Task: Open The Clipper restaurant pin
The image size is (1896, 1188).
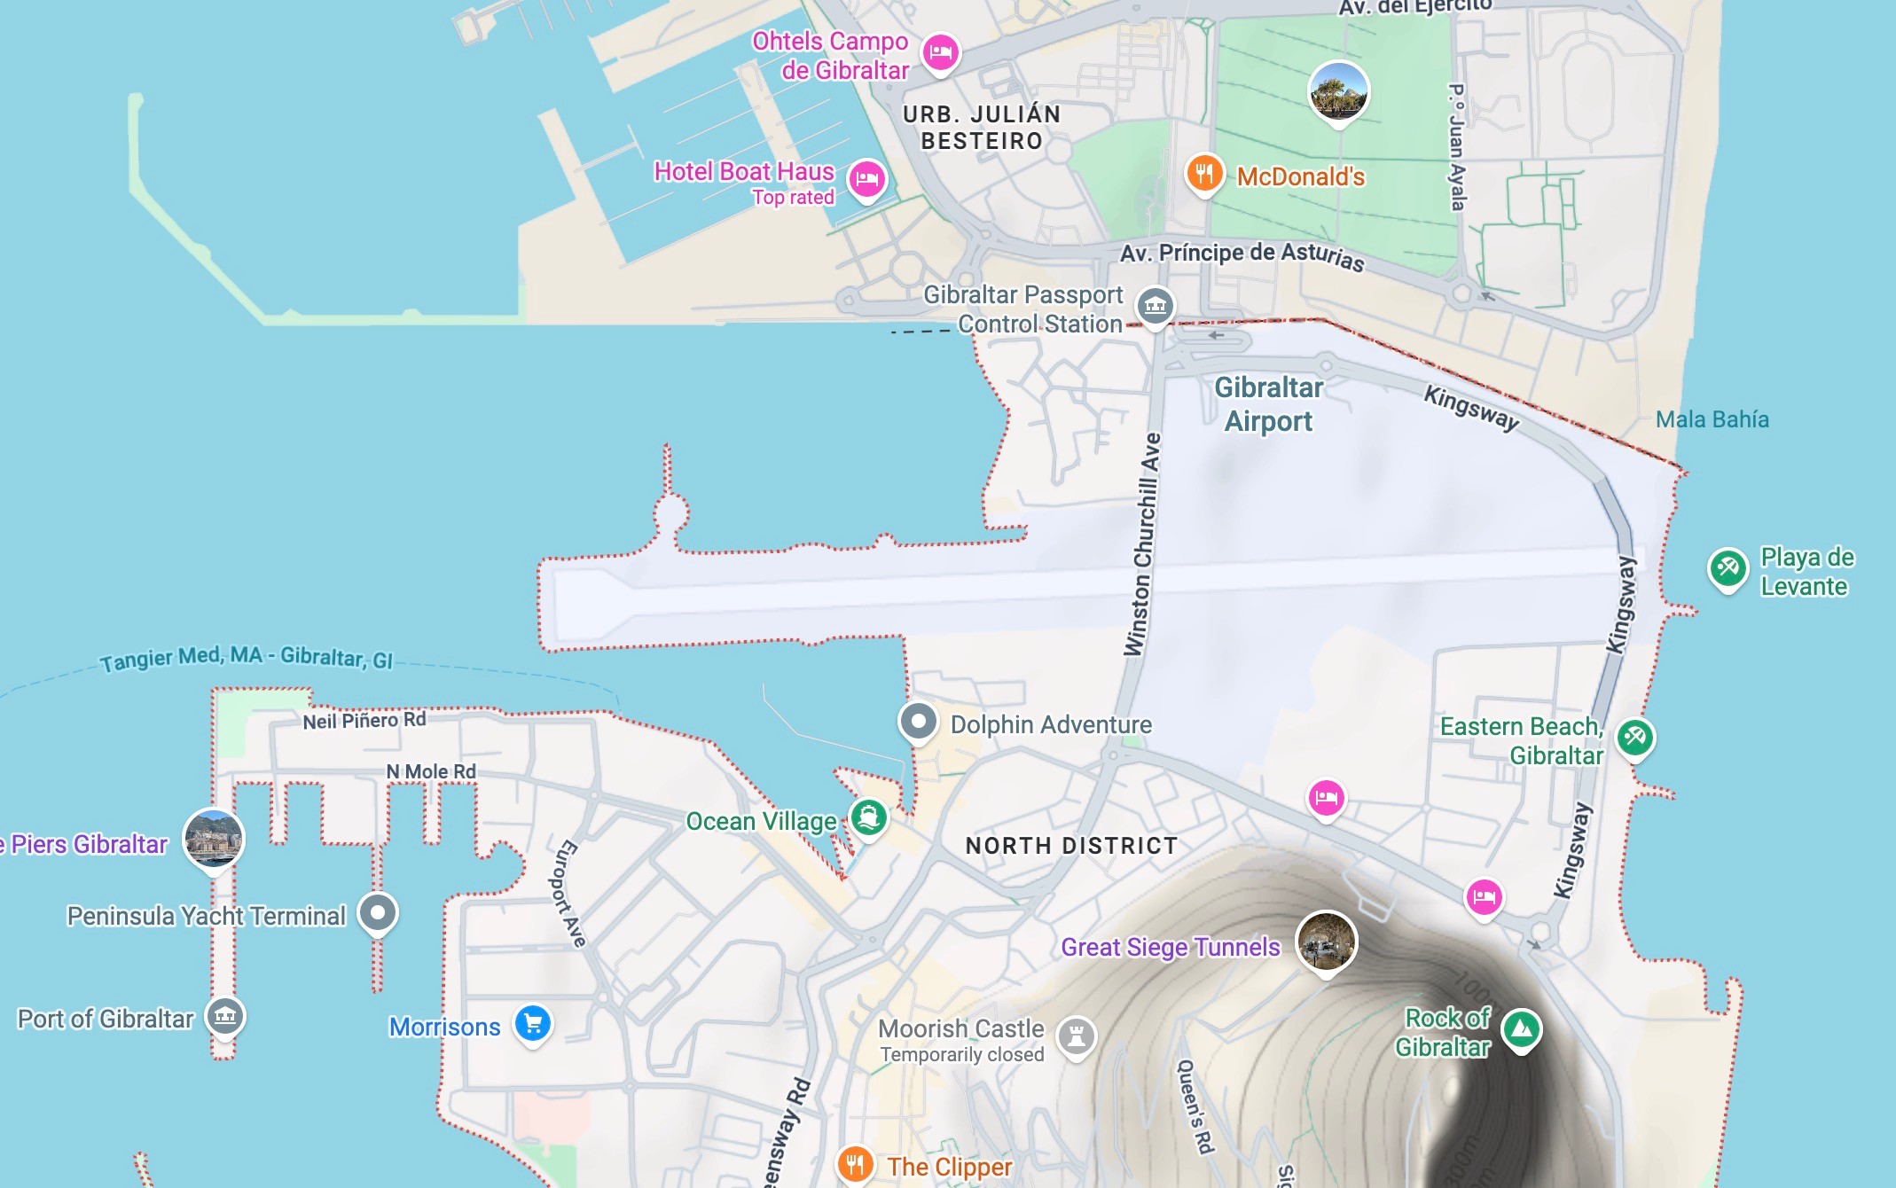Action: 855,1164
